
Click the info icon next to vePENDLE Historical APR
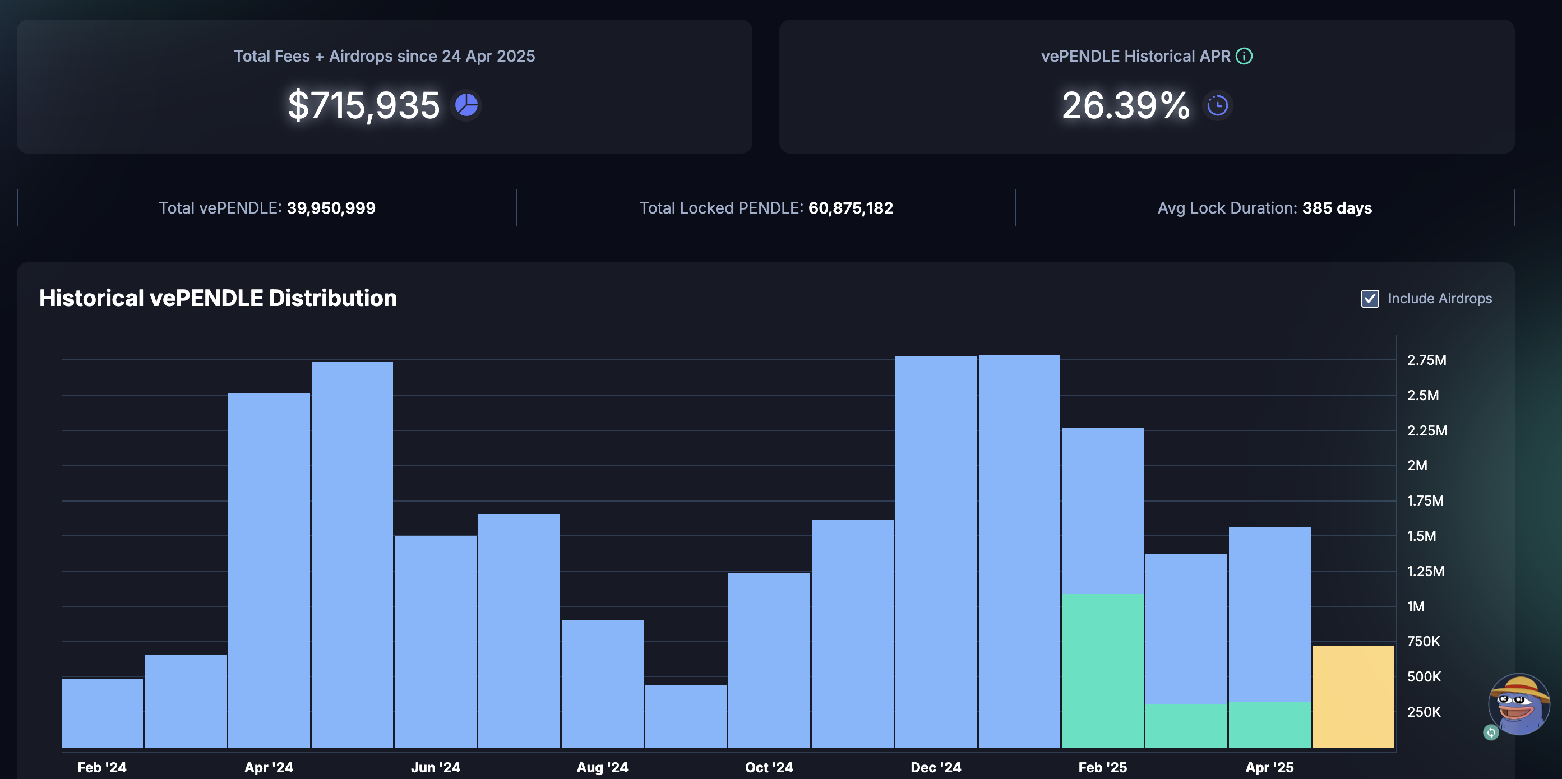[1244, 56]
